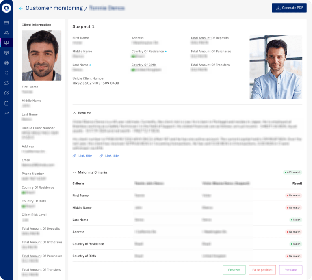312x280 pixels.
Task: Open the customers (people) sidebar icon
Action: pyautogui.click(x=6, y=32)
